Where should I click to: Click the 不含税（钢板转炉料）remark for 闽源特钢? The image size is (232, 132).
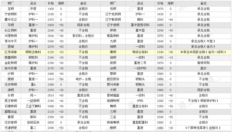(203, 101)
